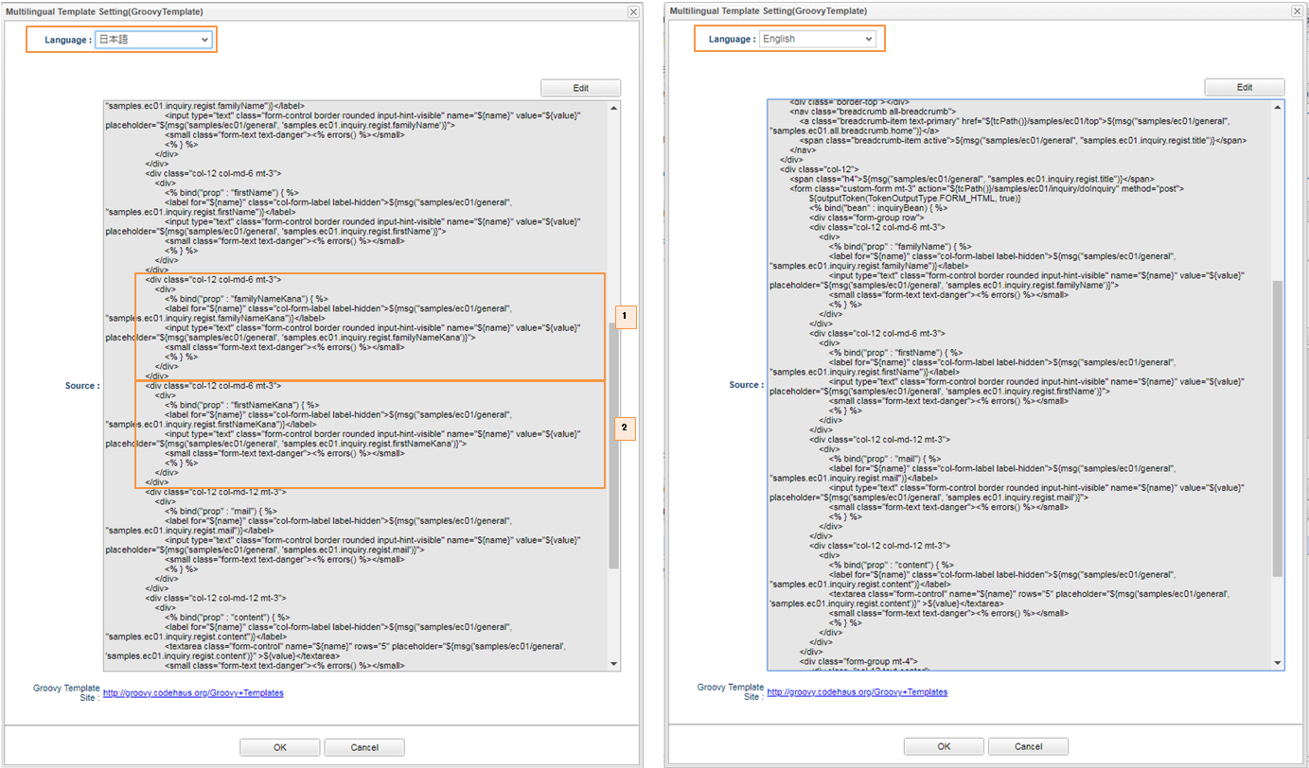Click the scrollbar thumb in 日本語 source area
1309x768 pixels.
coord(613,445)
